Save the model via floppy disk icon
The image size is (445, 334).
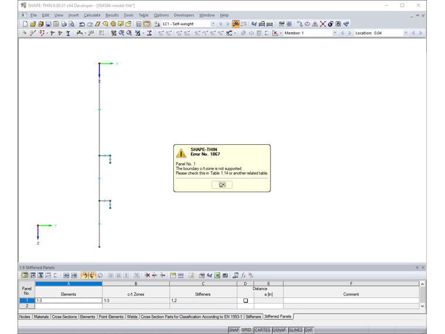[x=48, y=24]
